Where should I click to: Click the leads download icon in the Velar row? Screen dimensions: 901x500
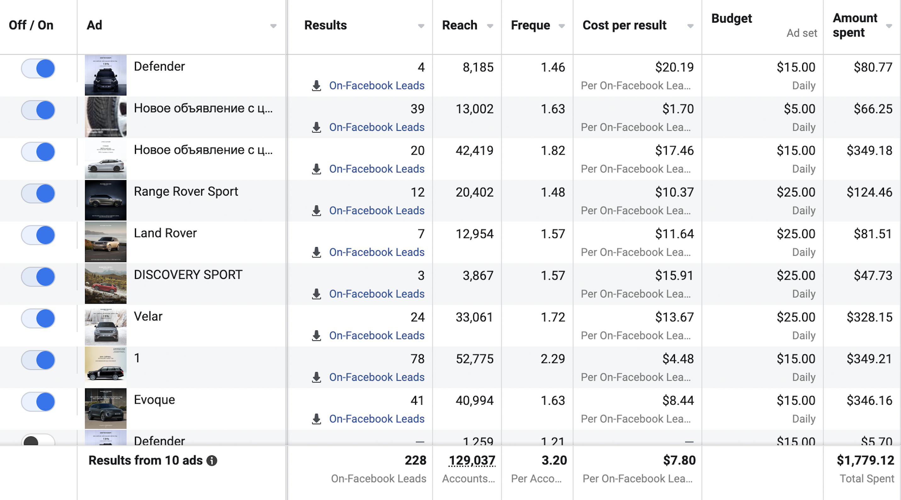pos(316,336)
